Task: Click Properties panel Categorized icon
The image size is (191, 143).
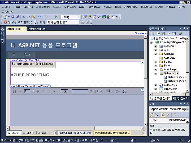Action: [152, 115]
